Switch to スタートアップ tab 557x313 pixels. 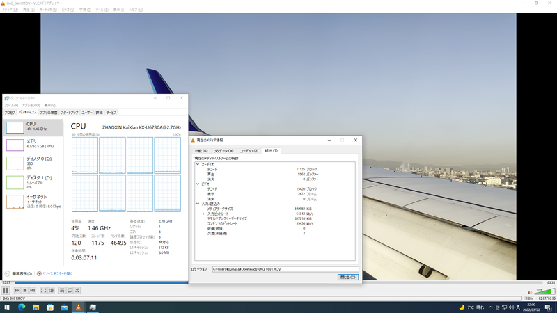tap(69, 113)
